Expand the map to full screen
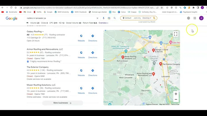This screenshot has height=116, width=207. [x=176, y=34]
